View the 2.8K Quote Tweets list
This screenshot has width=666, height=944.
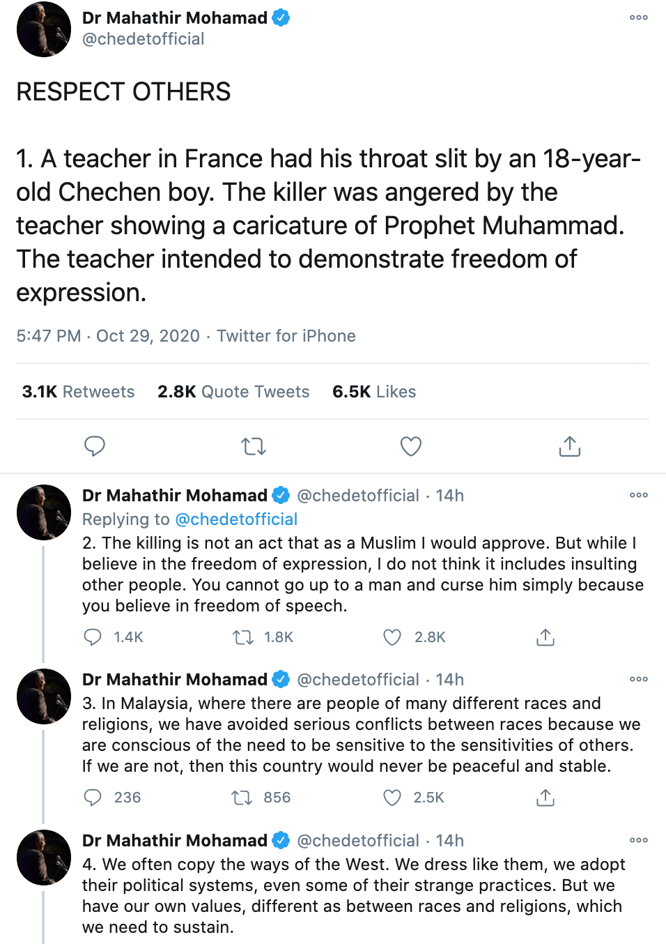(233, 392)
